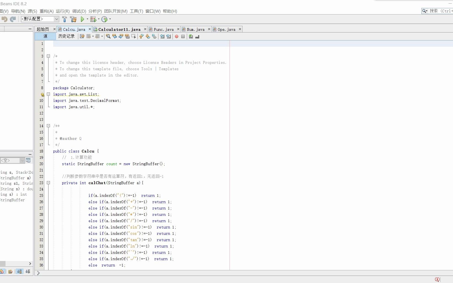This screenshot has width=453, height=283.
Task: Click navigator horizontal scrollbar right arrow
Action: click(x=30, y=264)
